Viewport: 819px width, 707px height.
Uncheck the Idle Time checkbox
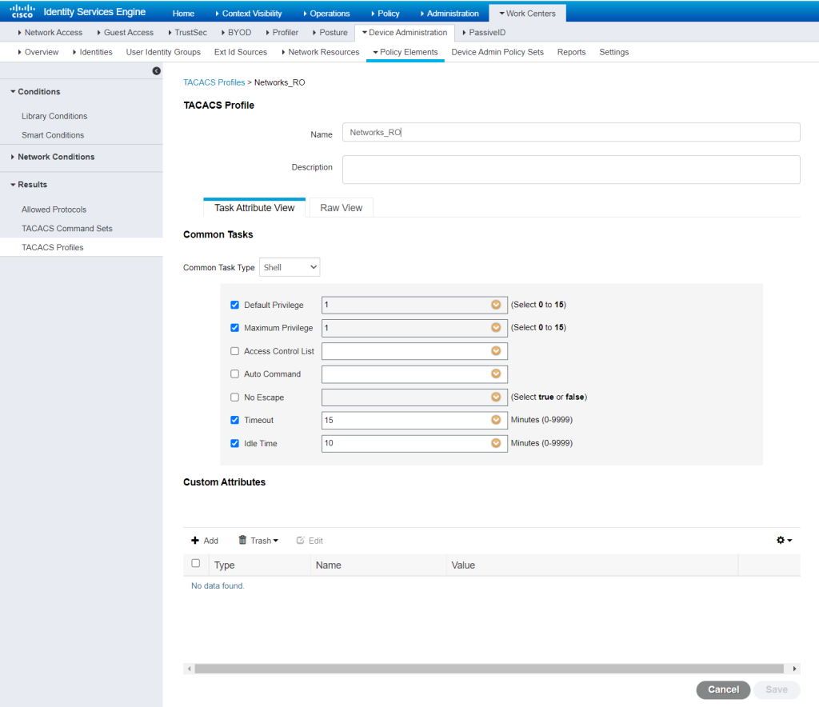pyautogui.click(x=234, y=443)
